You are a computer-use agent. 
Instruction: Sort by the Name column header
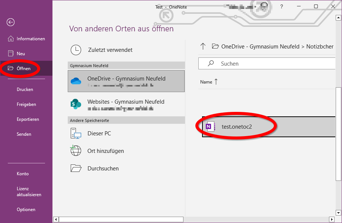click(206, 82)
